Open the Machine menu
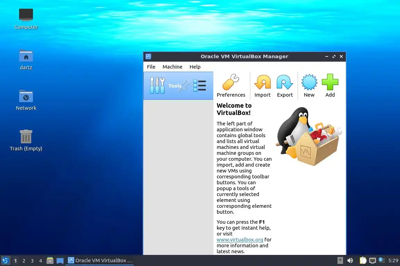The height and width of the screenshot is (266, 400). [173, 67]
